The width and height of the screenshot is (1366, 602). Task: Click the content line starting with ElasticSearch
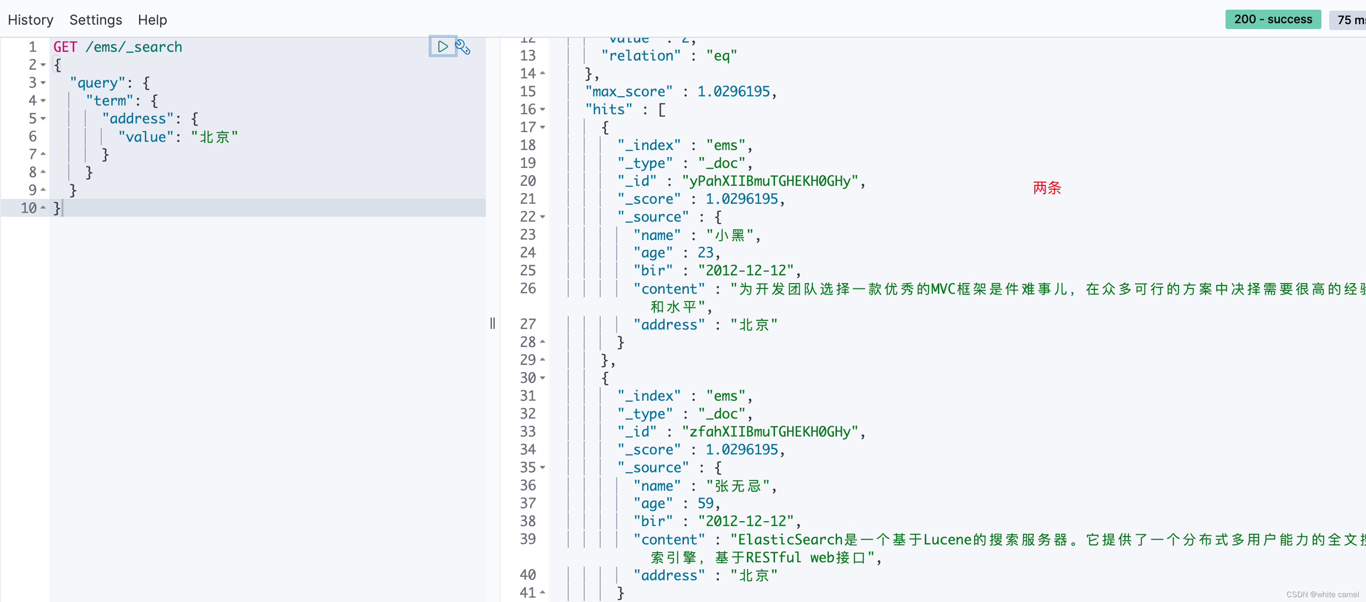click(x=999, y=540)
